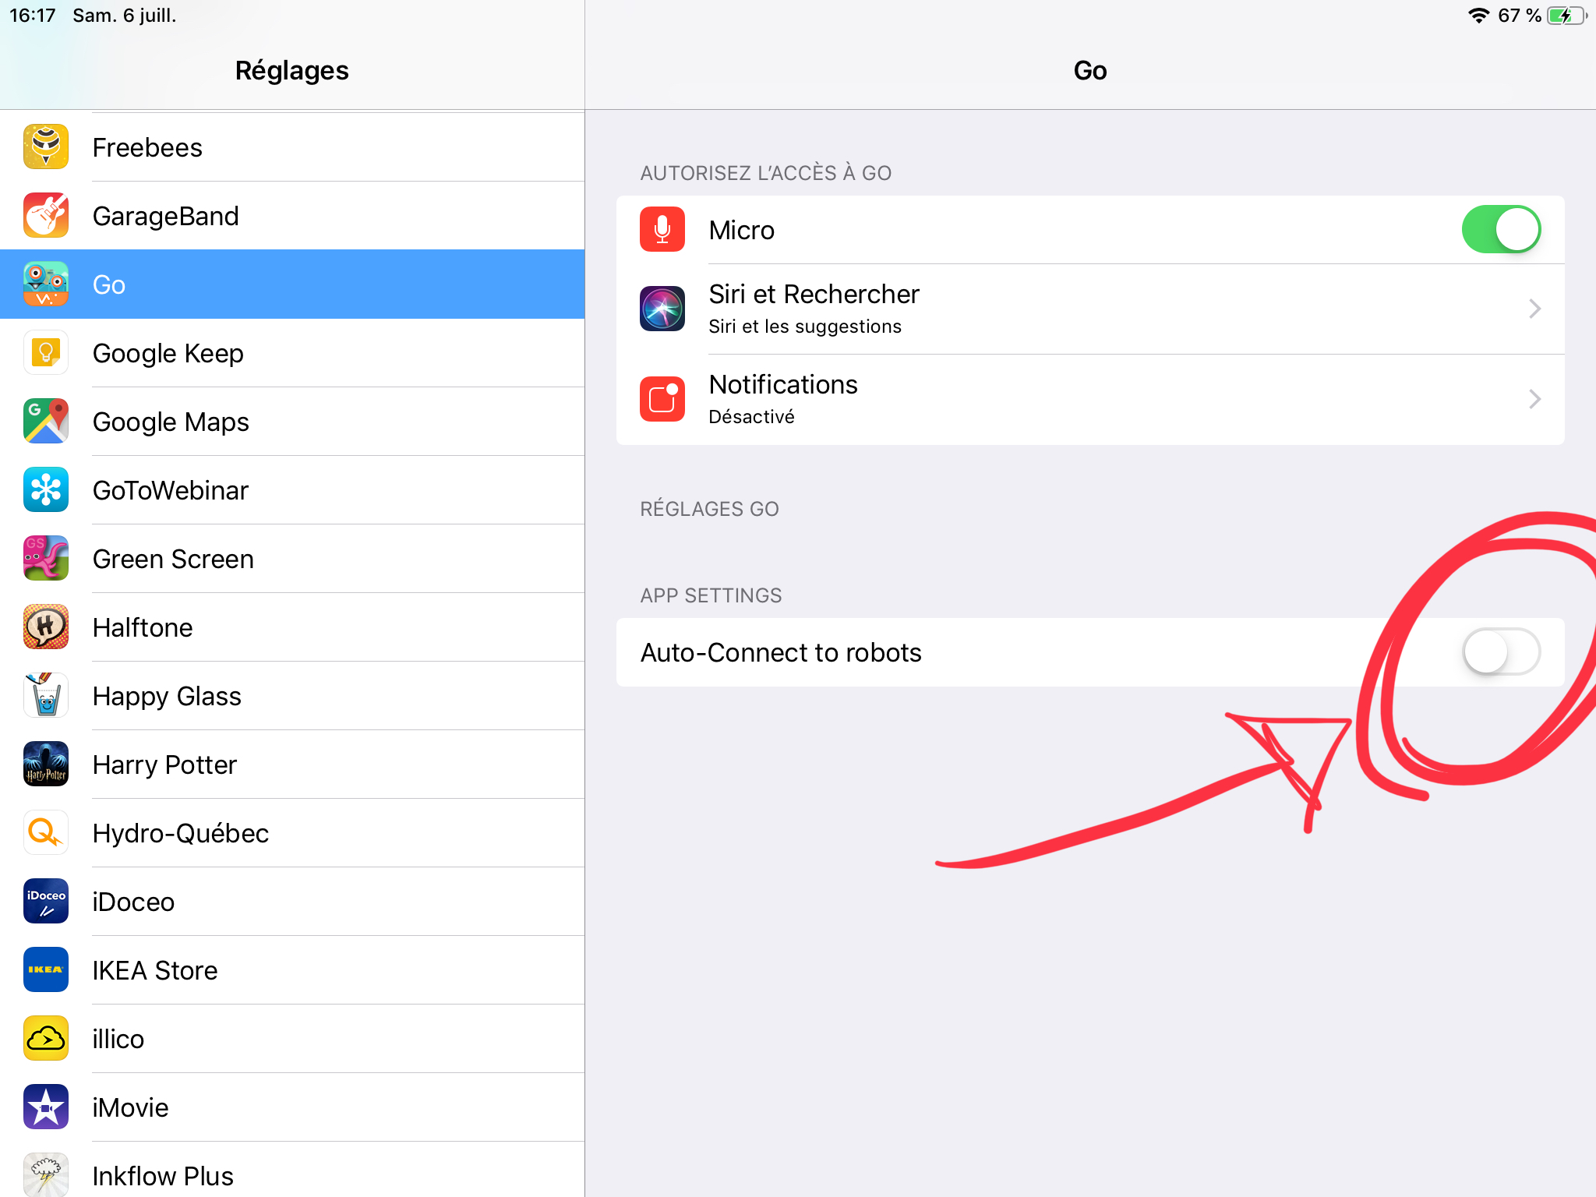Tap the iMovie star icon
This screenshot has width=1596, height=1197.
pos(46,1107)
